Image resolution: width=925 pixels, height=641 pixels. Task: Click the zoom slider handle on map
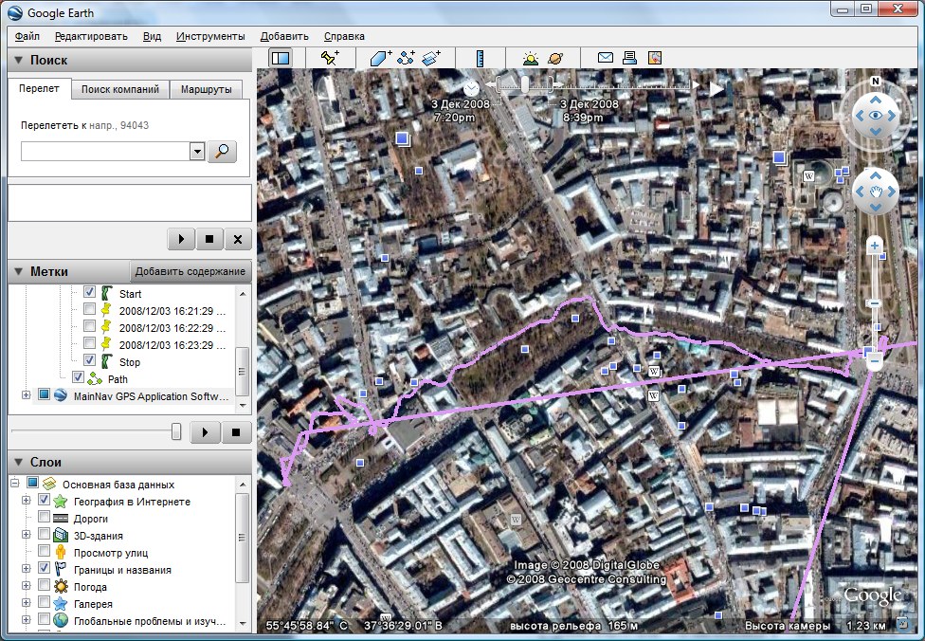click(875, 303)
